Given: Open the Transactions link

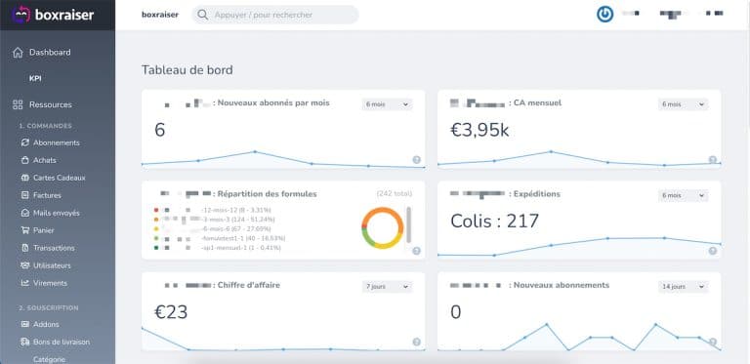Looking at the screenshot, I should point(54,248).
